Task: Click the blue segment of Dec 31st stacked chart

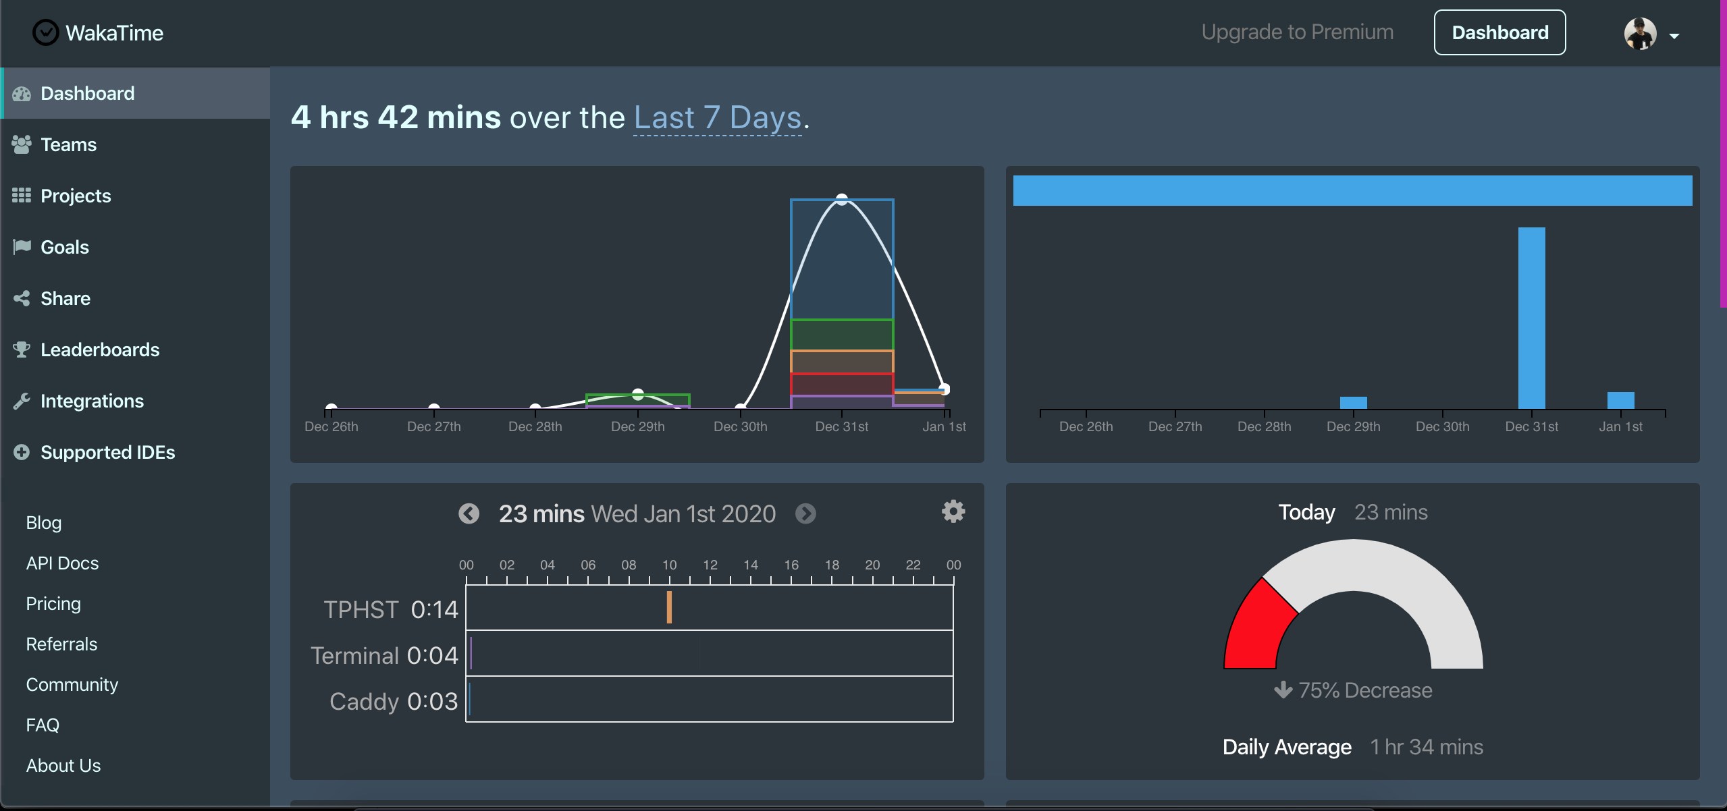Action: pyautogui.click(x=842, y=259)
